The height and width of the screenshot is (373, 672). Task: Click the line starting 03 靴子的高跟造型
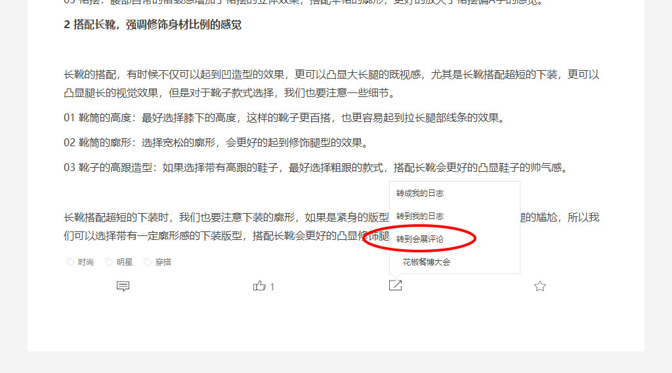click(x=316, y=167)
